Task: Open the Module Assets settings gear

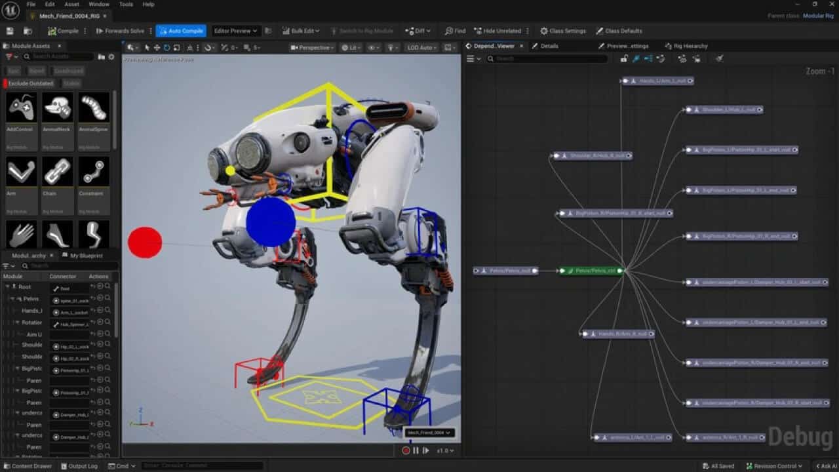Action: [x=111, y=57]
